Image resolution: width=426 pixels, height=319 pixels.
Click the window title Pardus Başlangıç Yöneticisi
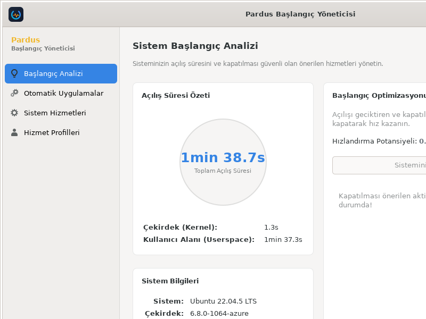tap(300, 14)
